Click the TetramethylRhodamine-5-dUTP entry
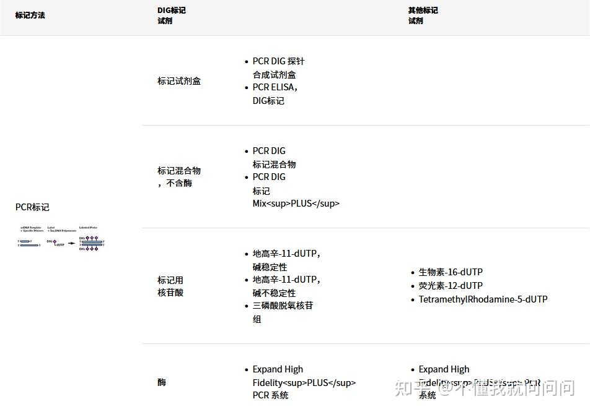The height and width of the screenshot is (412, 590). [483, 299]
